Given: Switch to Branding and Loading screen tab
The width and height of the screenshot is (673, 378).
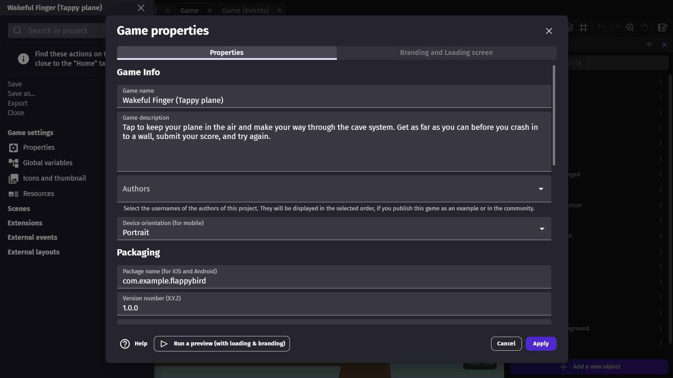Looking at the screenshot, I should [447, 52].
